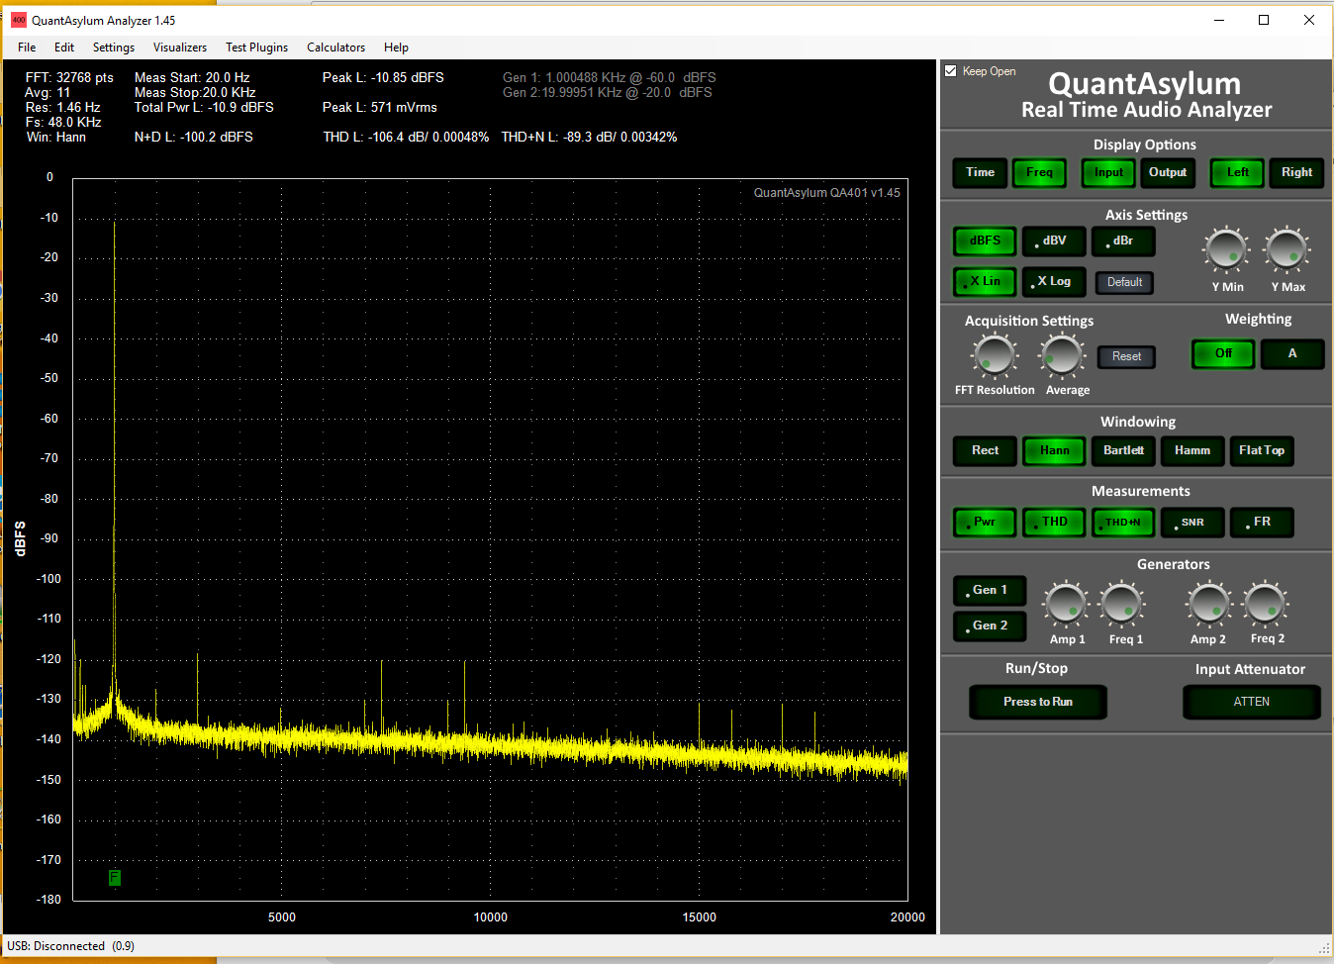Open the Test Plugins menu

256,48
